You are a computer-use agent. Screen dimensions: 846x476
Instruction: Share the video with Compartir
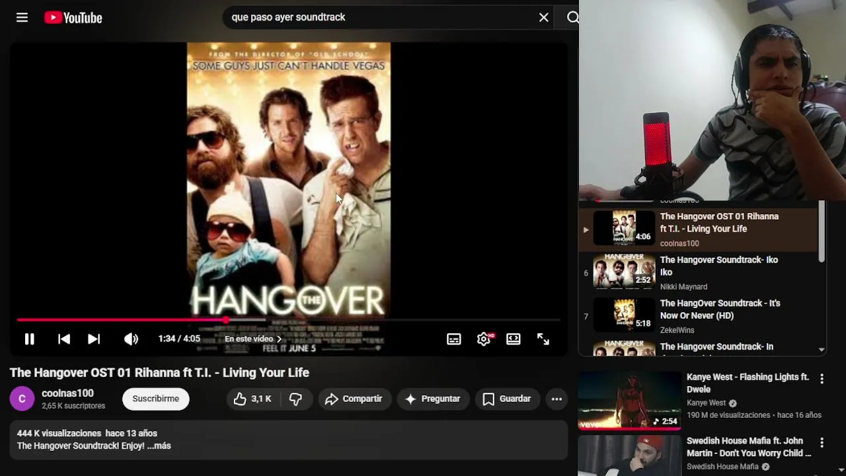pos(354,399)
